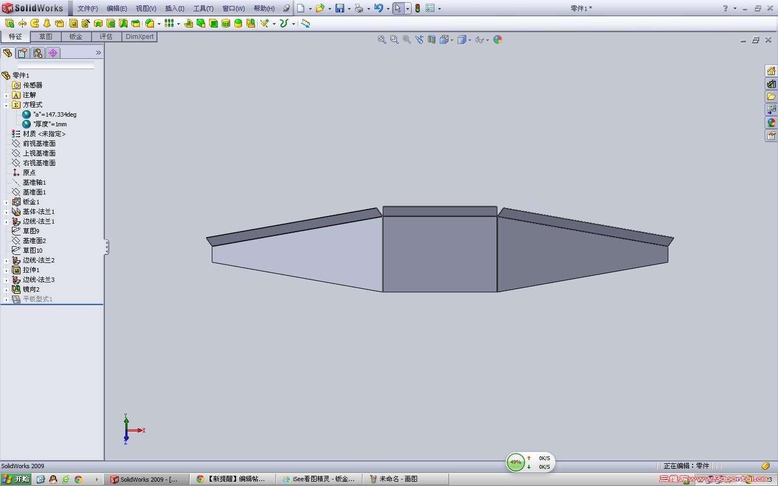Switch to the 草图 tab

(45, 37)
